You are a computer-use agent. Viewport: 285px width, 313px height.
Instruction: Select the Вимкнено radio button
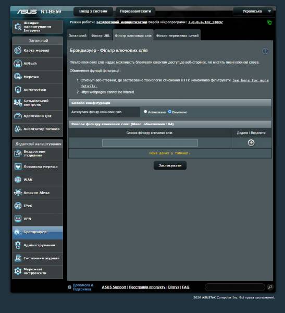pyautogui.click(x=169, y=112)
